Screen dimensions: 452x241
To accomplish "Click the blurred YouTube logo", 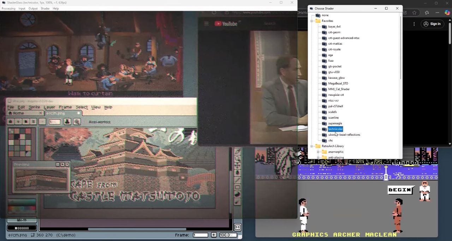I will 226,24.
